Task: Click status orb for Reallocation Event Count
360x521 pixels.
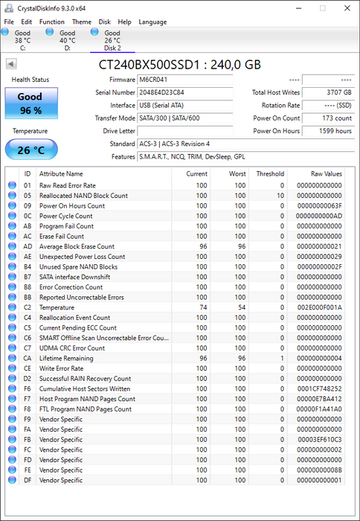Action: click(x=13, y=318)
